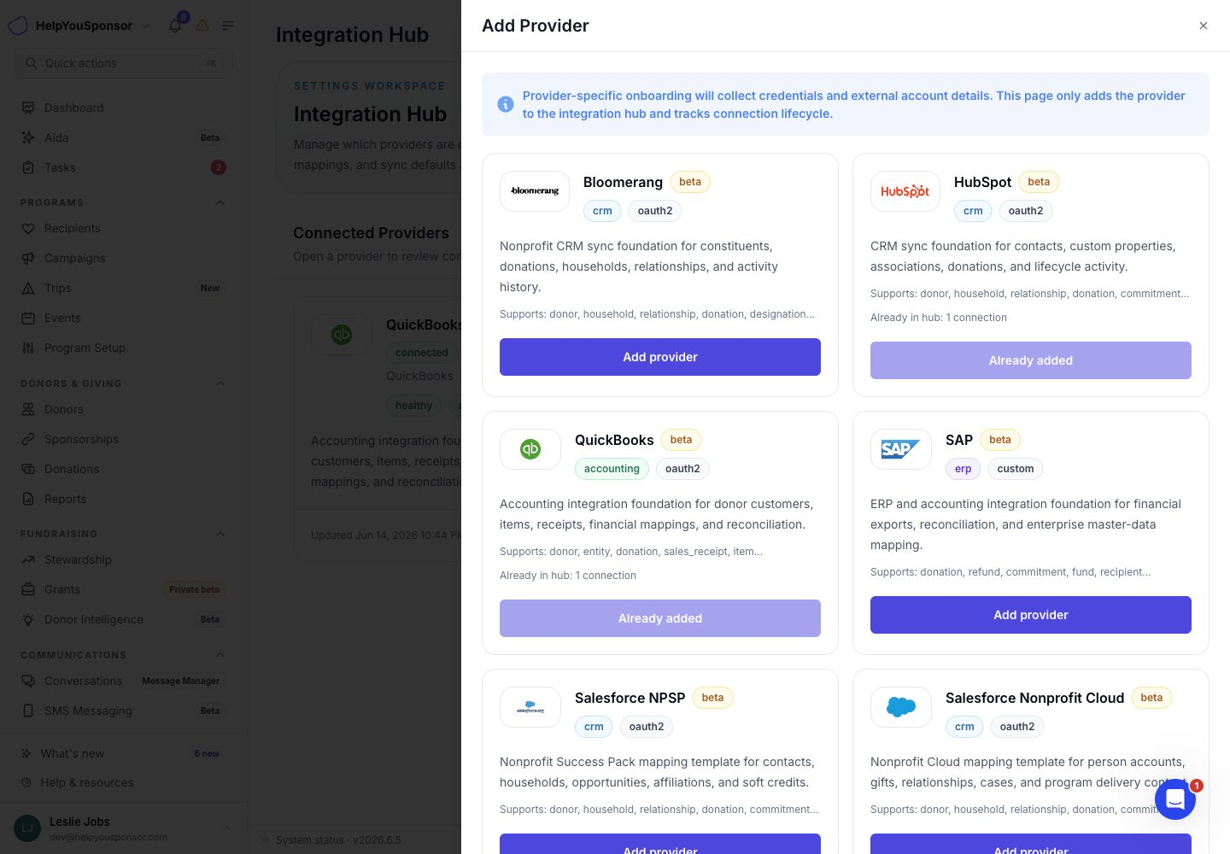Click the LJ user avatar

(27, 828)
